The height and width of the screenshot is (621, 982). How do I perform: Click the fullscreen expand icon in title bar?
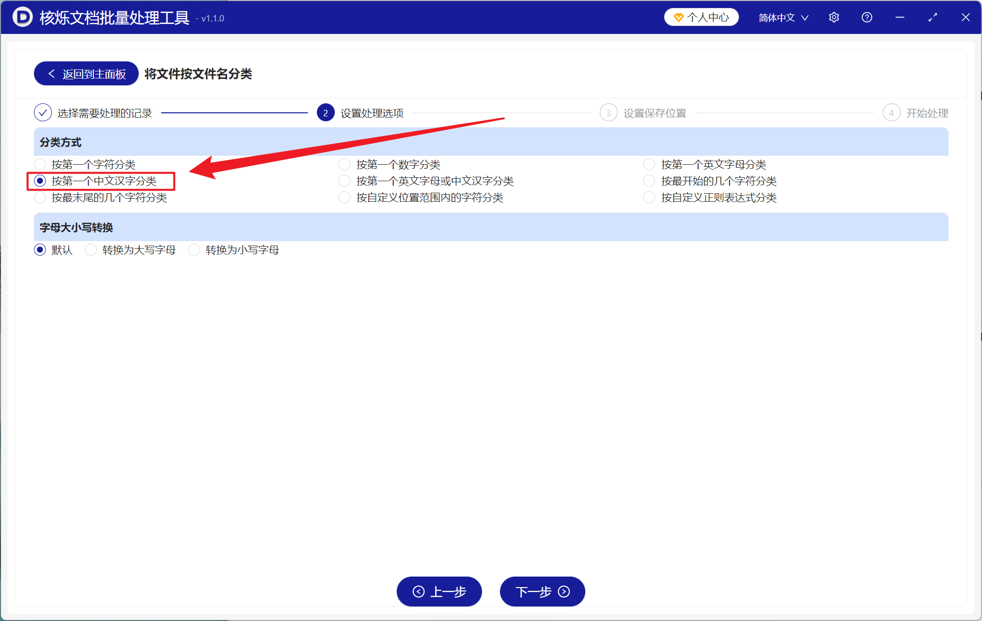933,17
